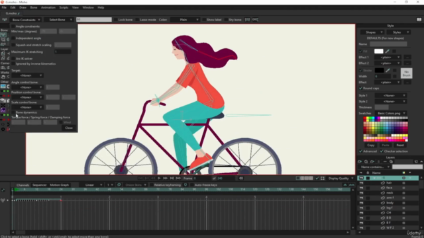Select the Pan Workspace hand tool

pos(3,77)
